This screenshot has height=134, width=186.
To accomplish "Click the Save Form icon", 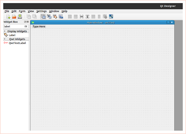I will pos(20,16).
